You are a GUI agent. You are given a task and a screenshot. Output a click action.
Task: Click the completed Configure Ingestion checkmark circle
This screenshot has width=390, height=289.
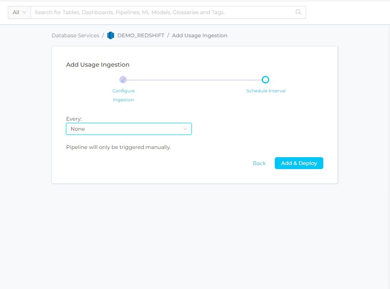click(123, 80)
